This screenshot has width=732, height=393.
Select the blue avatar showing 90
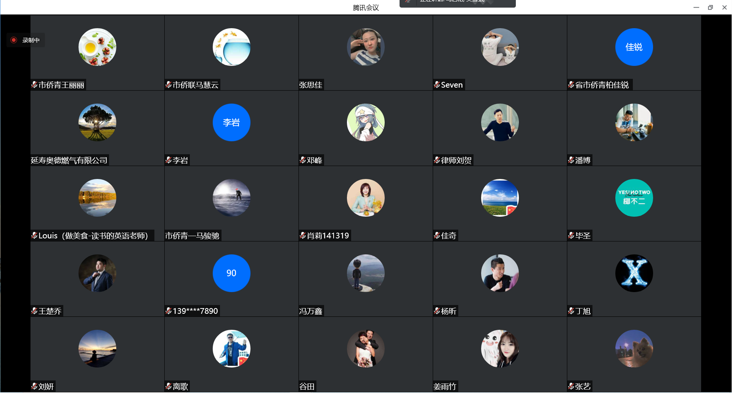[x=231, y=273]
